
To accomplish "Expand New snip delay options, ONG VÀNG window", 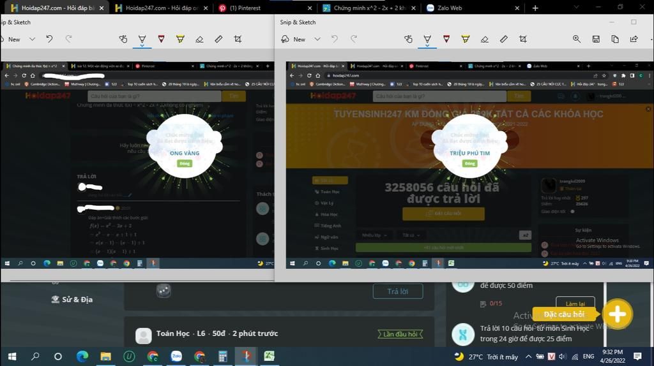I will pos(32,39).
